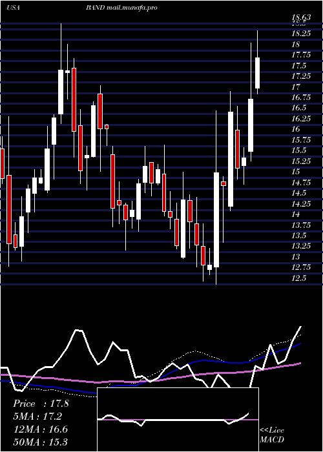Click the 16 price axis label
This screenshot has width=323, height=452.
296,129
